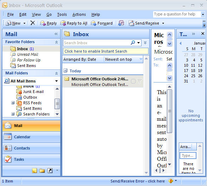The width and height of the screenshot is (207, 186).
Task: Open the Help menu
Action: coord(96,14)
